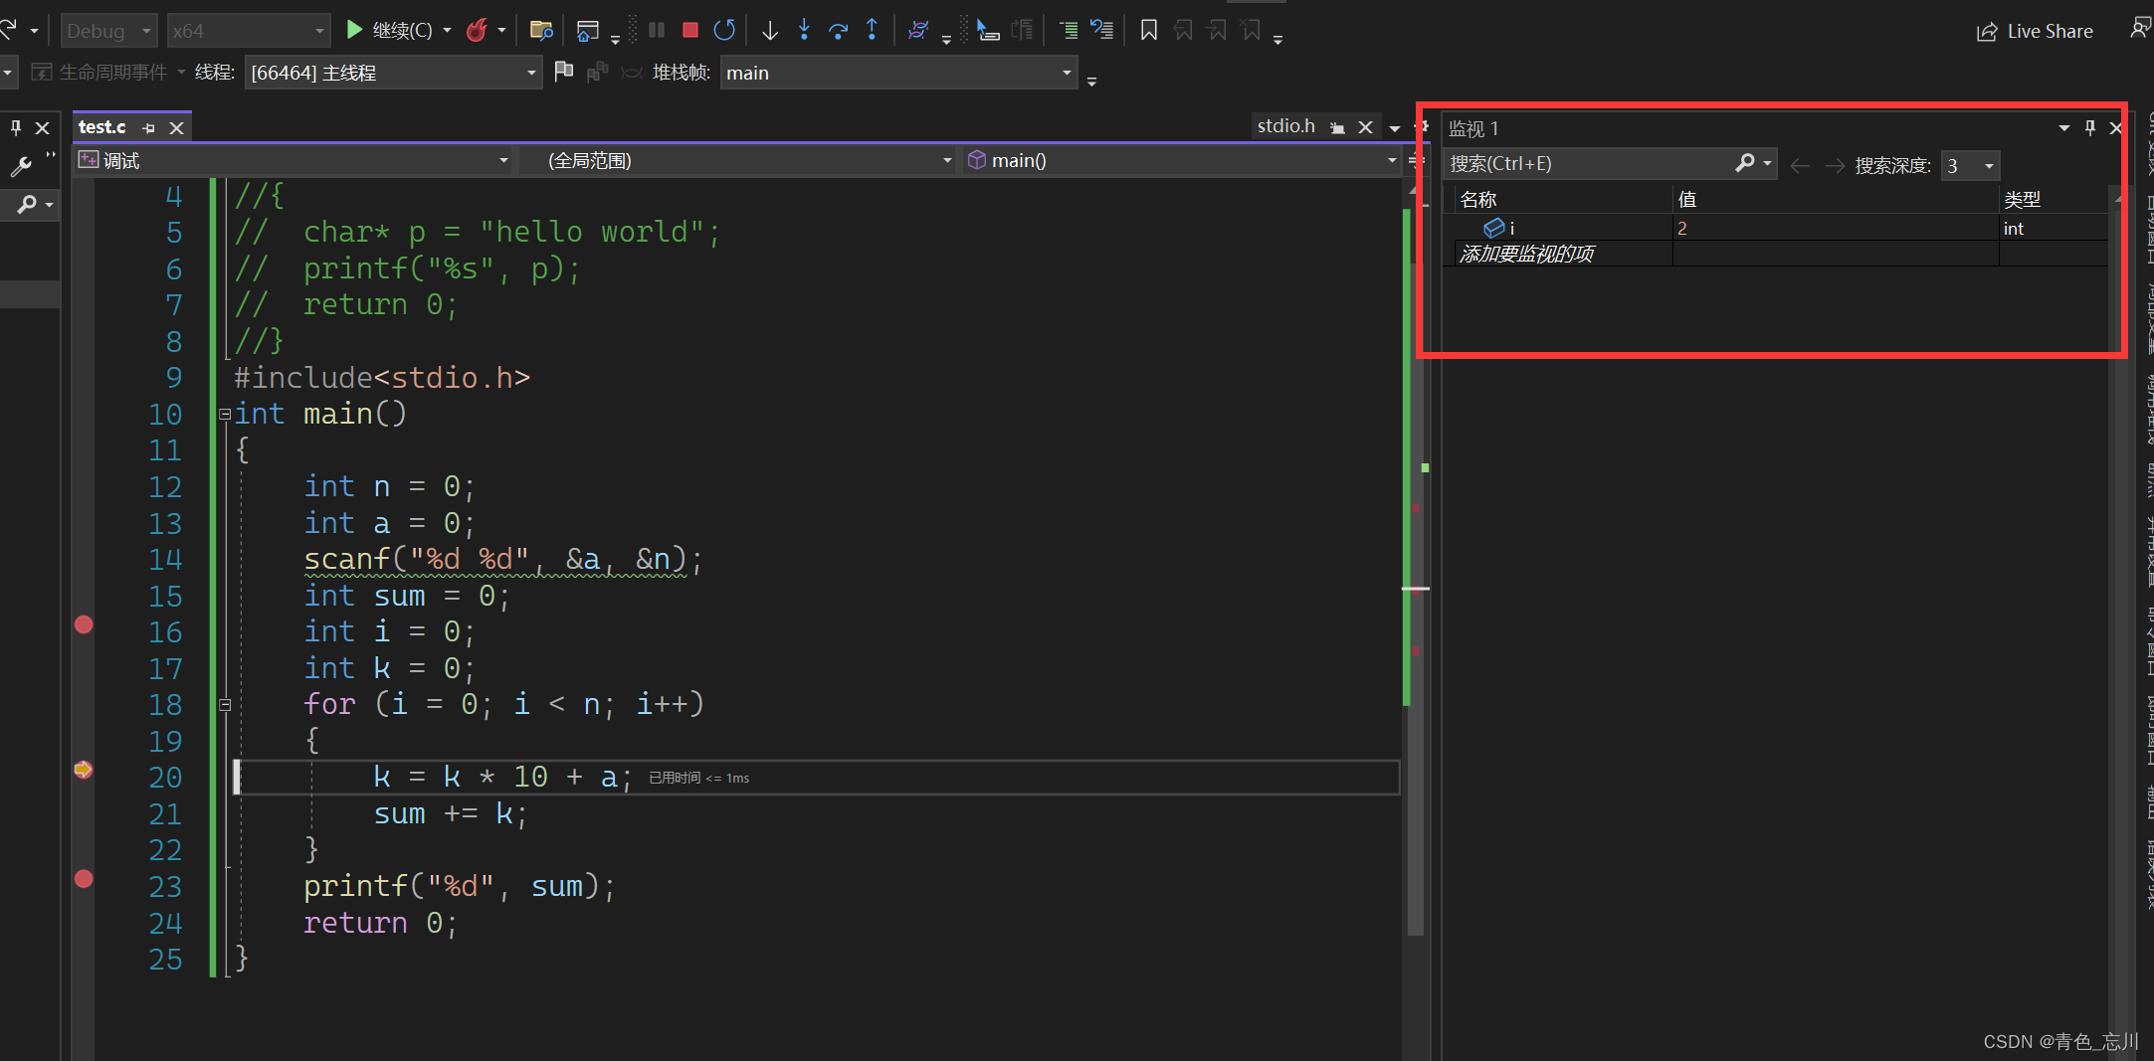Open the search depth dropdown set to 3
The image size is (2154, 1061).
1970,165
